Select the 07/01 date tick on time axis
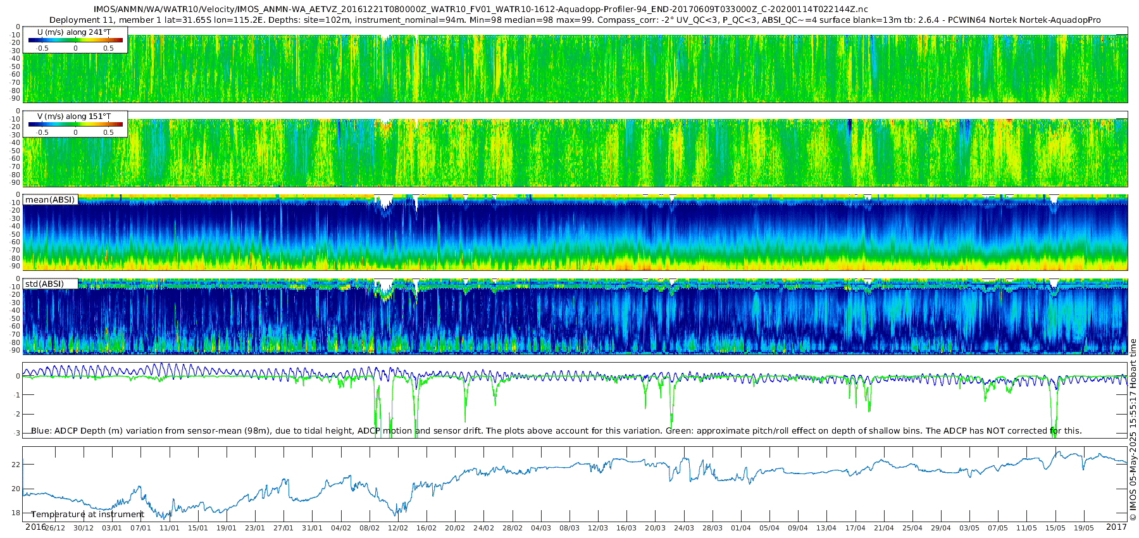The width and height of the screenshot is (1139, 538). [140, 528]
